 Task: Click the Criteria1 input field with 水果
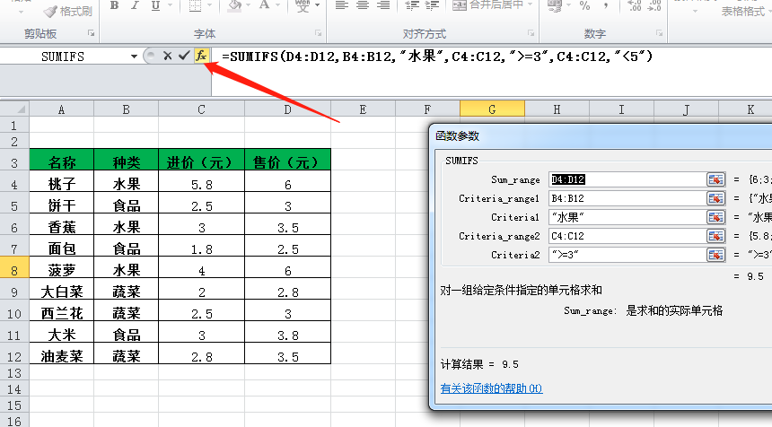click(627, 217)
